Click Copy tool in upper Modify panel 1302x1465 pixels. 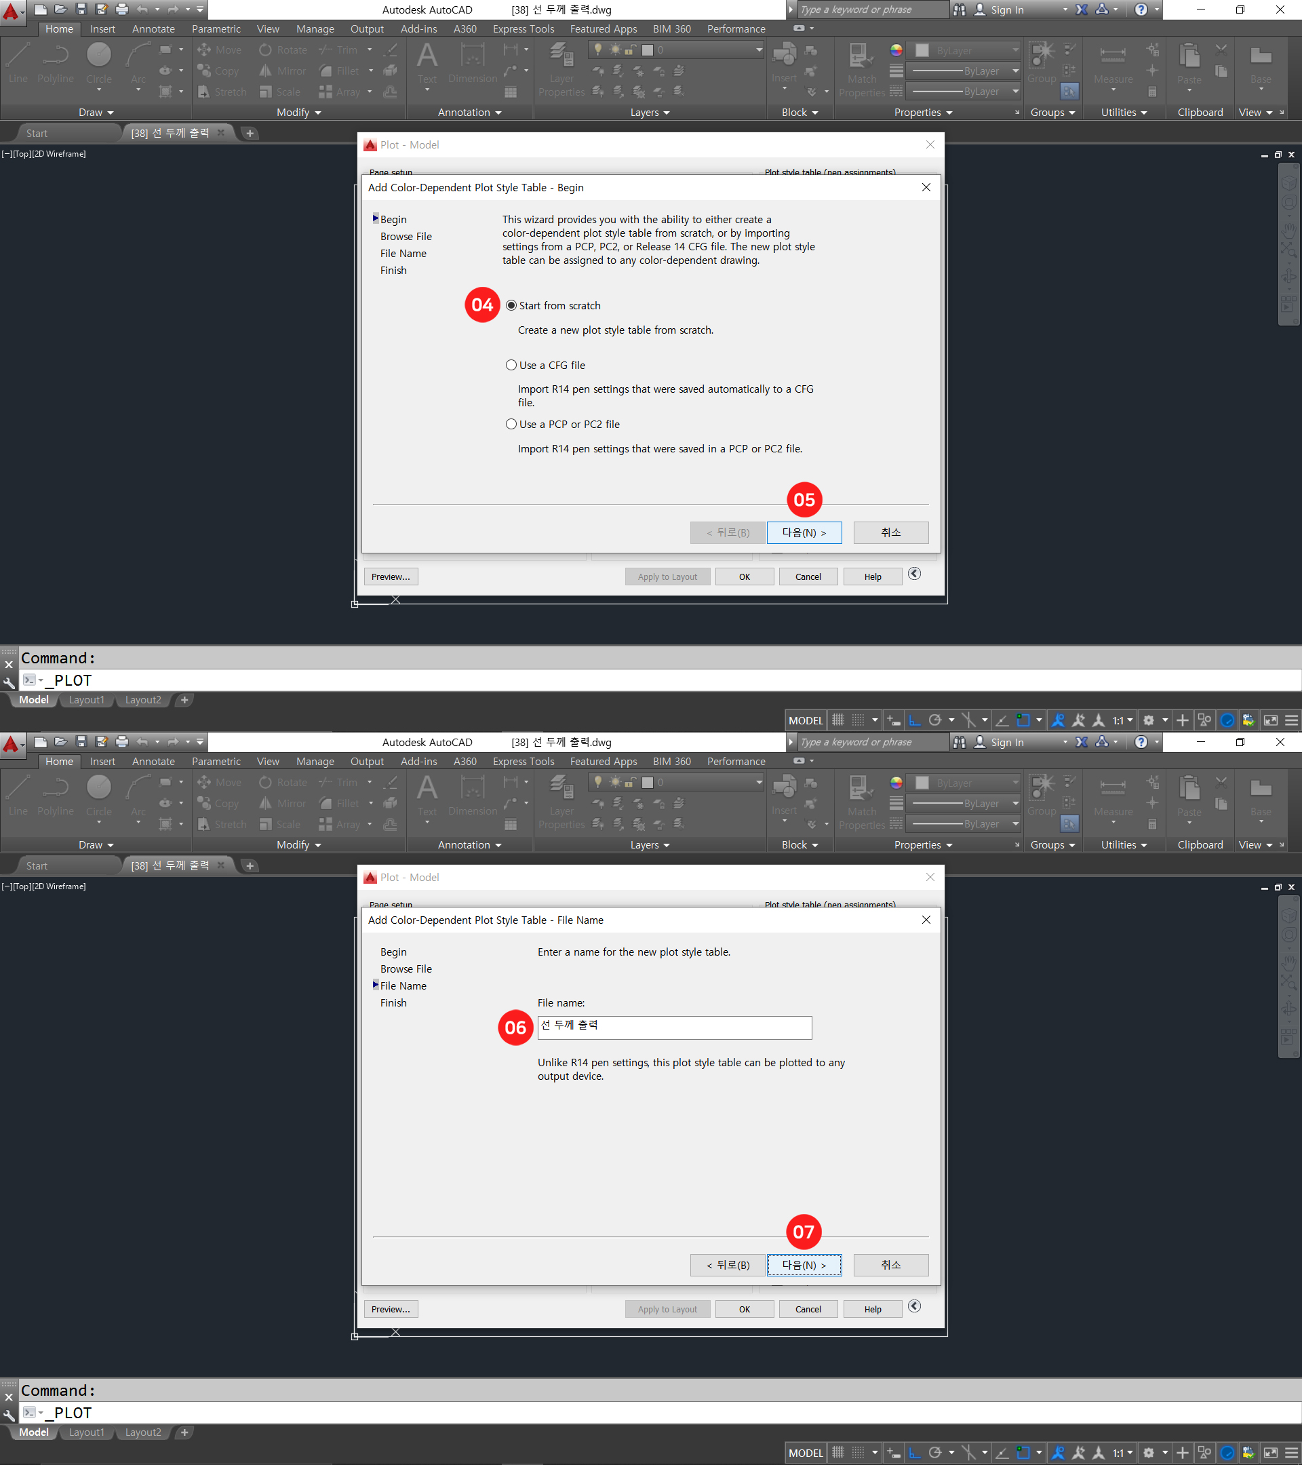click(218, 71)
